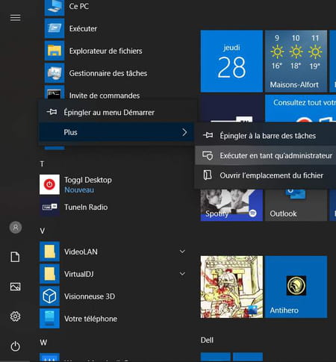Click the file location icon beside Ouvrir l'emplacement
This screenshot has width=336, height=362.
click(x=208, y=175)
